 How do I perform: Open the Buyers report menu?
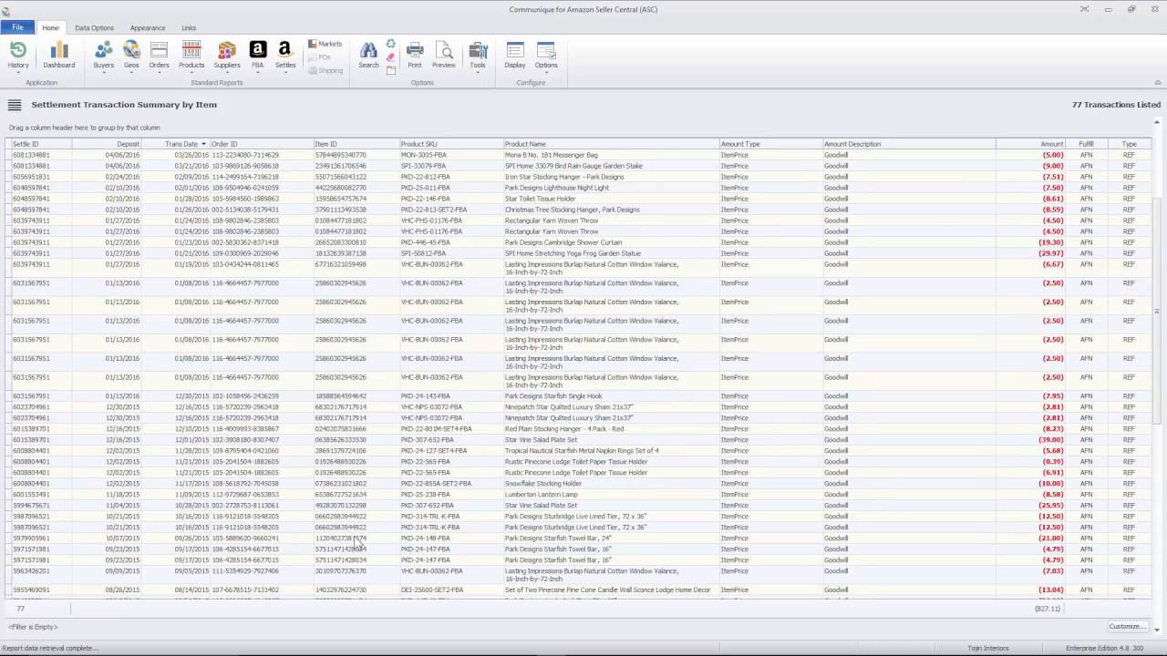pos(104,55)
